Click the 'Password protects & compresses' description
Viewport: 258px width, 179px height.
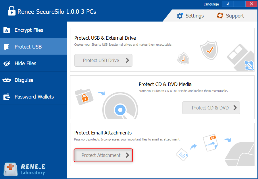tap(127, 139)
